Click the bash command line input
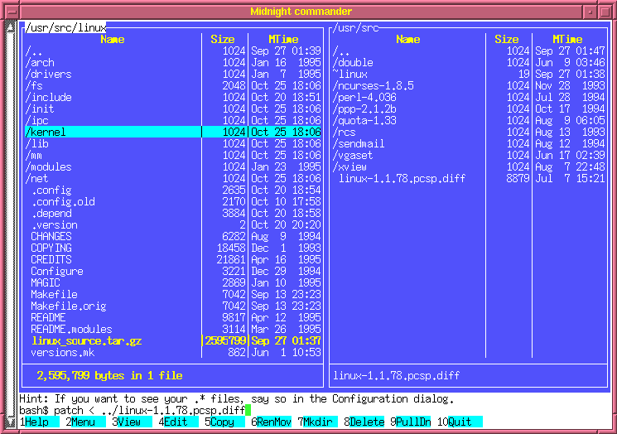This screenshot has height=434, width=617. click(x=315, y=410)
